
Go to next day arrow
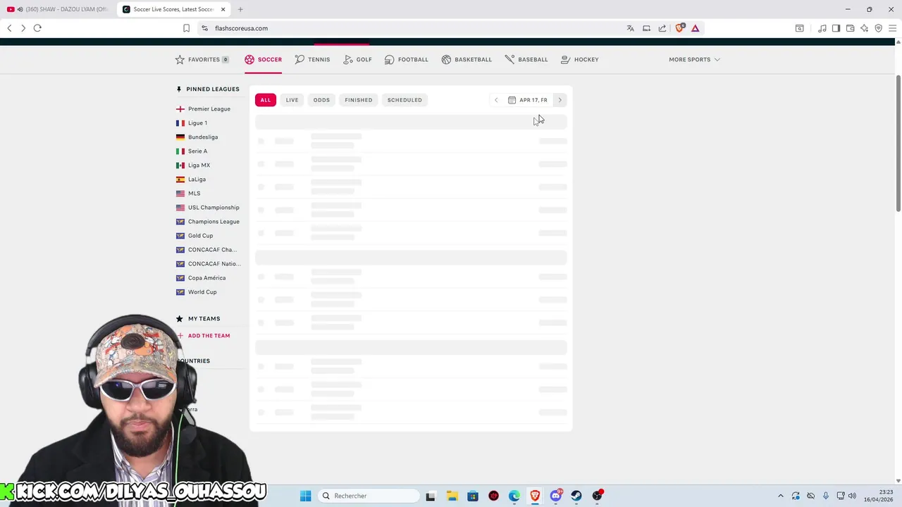[560, 100]
